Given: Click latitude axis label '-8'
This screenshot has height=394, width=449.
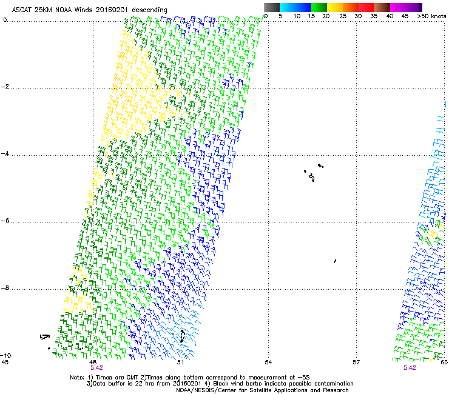Looking at the screenshot, I should tap(5, 288).
